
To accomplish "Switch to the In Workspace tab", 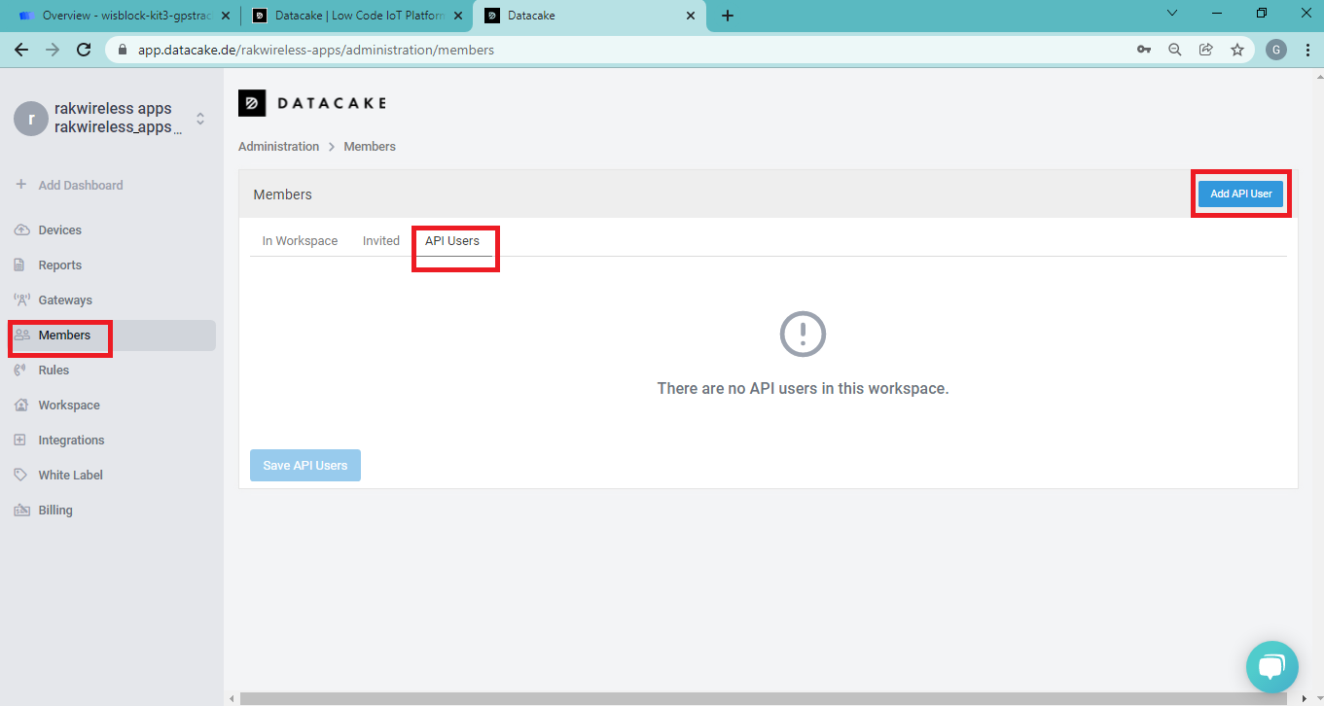I will pos(300,241).
